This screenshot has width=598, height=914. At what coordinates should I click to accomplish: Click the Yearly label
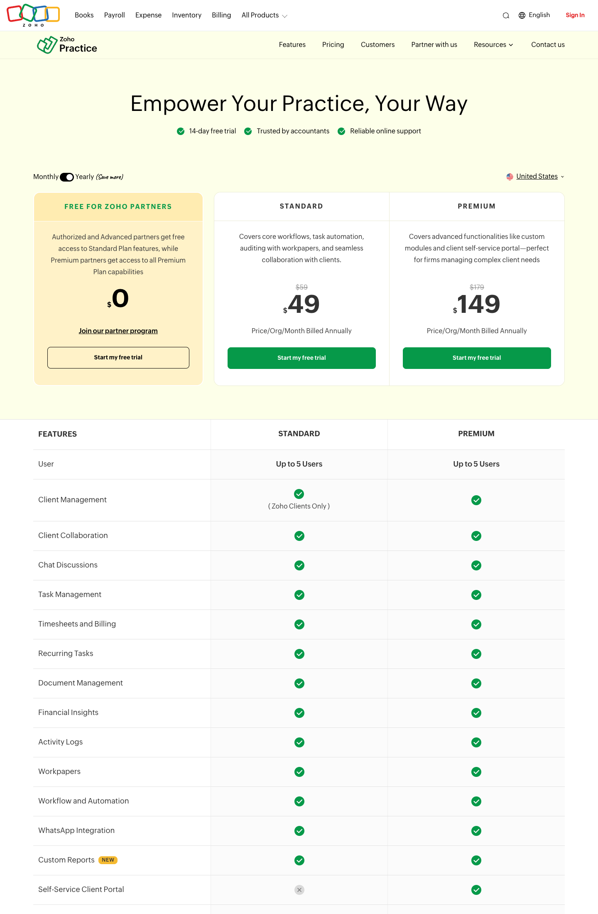coord(85,177)
